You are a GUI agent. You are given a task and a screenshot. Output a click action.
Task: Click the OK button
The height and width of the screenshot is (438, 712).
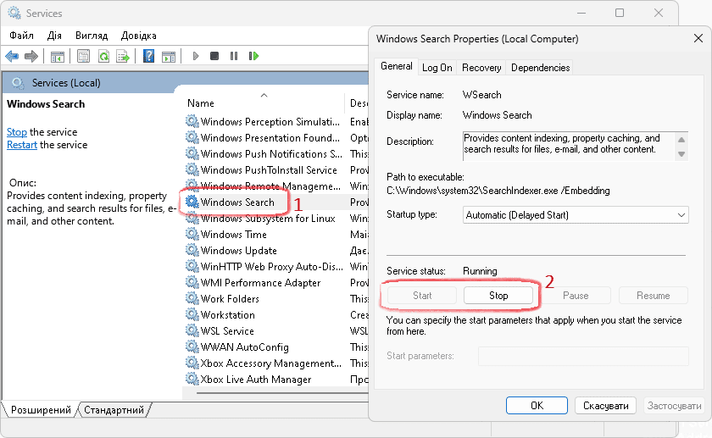coord(537,405)
